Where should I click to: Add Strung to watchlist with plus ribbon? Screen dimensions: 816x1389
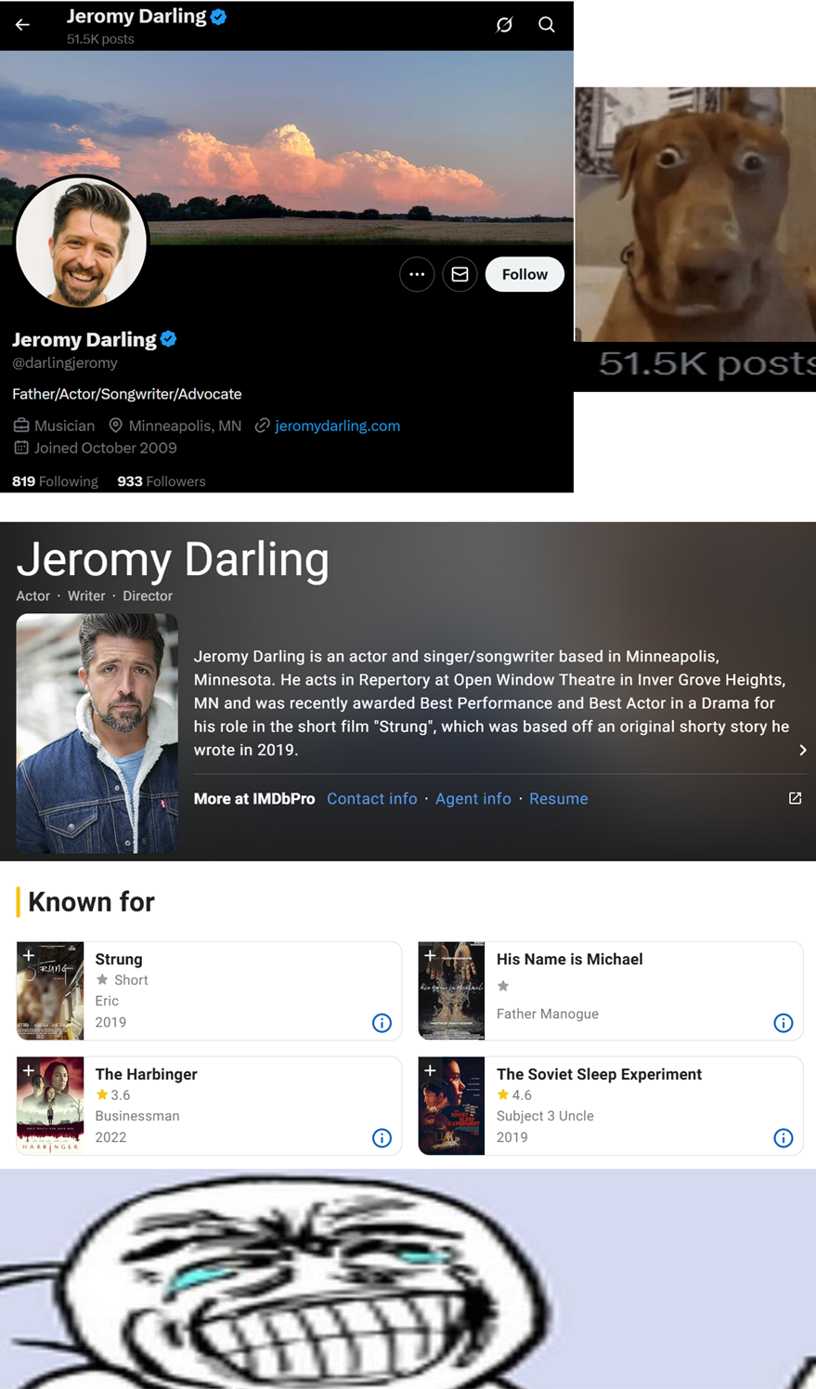(29, 955)
